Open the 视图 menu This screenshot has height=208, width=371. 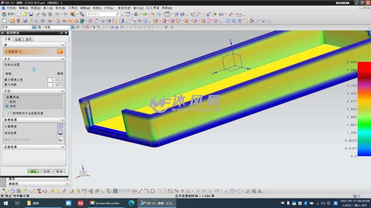point(36,8)
